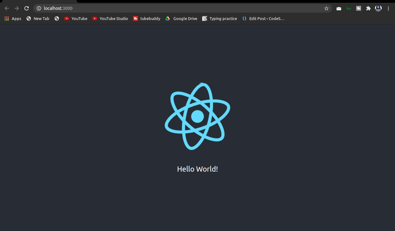Open the Extensions puzzle piece menu
This screenshot has width=395, height=231.
tap(368, 8)
